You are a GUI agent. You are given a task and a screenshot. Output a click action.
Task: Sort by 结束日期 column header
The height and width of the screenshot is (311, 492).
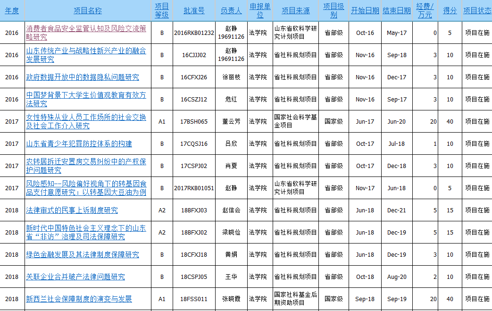coord(396,11)
